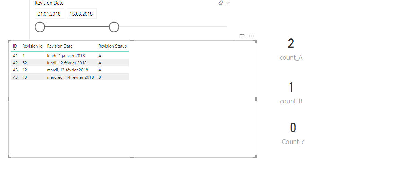Edit the end date 15.03.2018 field

tap(81, 14)
